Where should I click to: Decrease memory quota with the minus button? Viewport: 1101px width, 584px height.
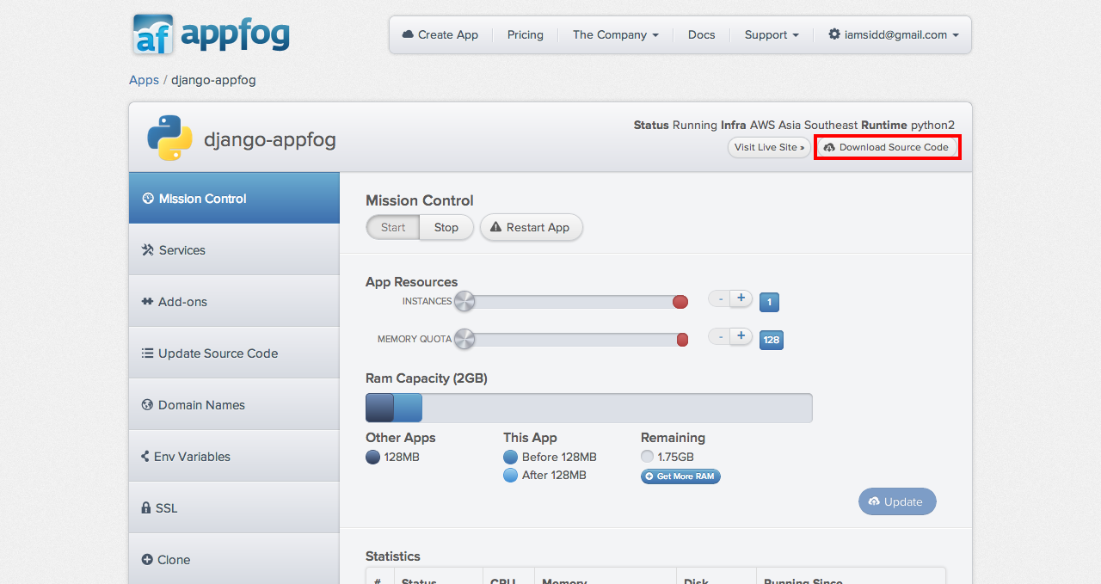pyautogui.click(x=720, y=336)
